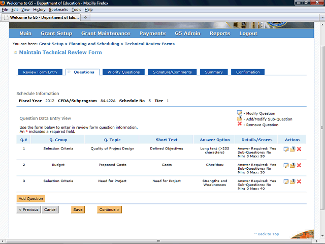
Task: Switch to Review Form Entry tab
Action: [40, 72]
